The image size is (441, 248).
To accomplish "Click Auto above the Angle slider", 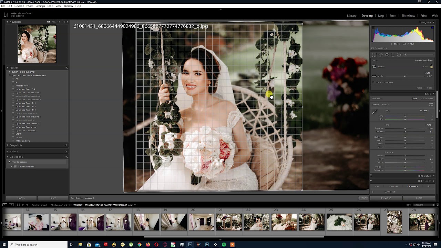I will click(x=428, y=73).
